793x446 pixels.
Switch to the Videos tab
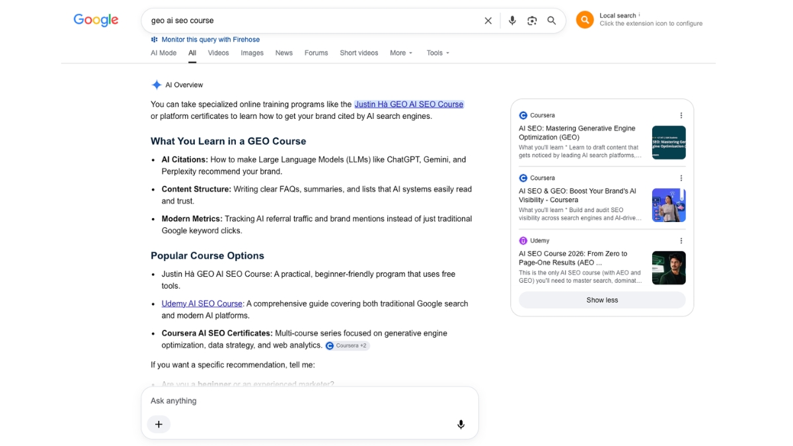[218, 53]
